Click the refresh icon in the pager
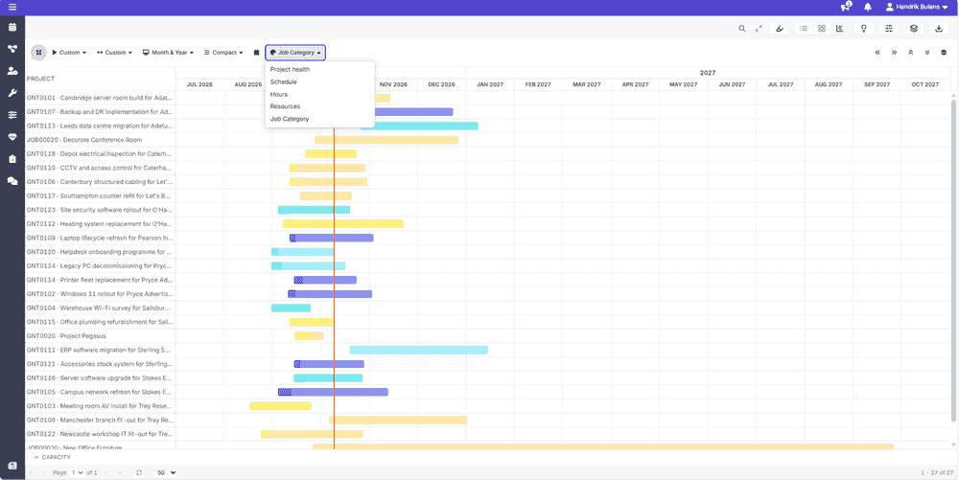 [x=139, y=472]
